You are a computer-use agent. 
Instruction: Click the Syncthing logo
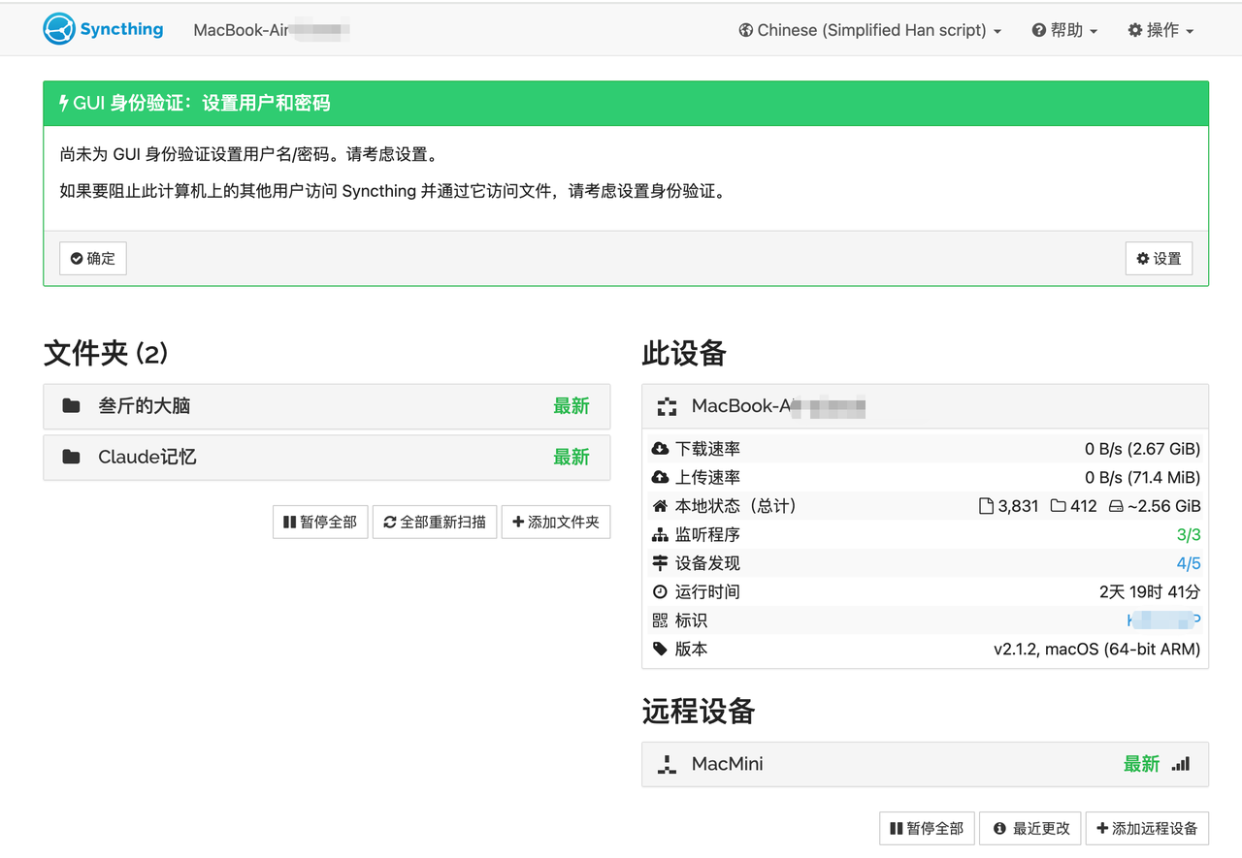[x=103, y=29]
